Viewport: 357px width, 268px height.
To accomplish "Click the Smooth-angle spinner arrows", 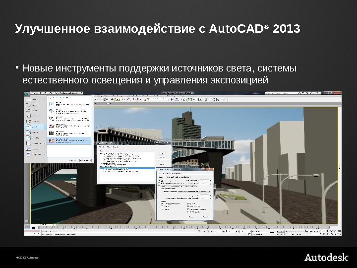I will 210,184.
